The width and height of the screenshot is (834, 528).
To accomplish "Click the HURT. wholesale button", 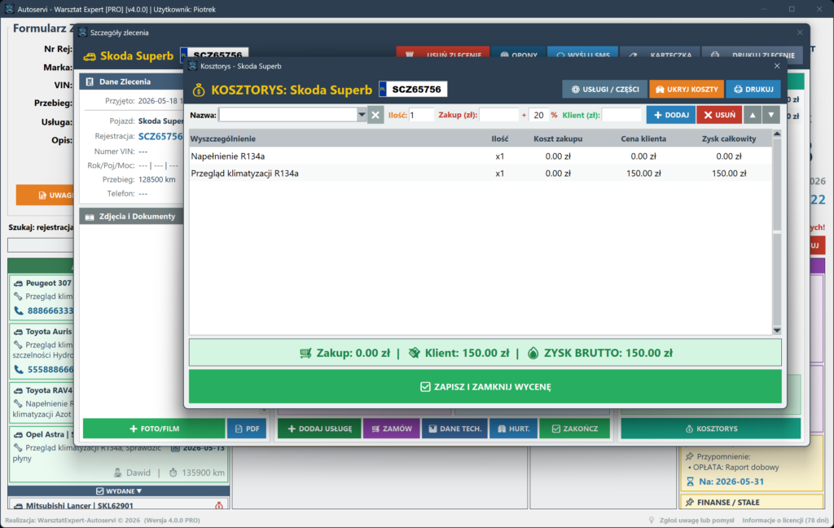I will point(513,429).
